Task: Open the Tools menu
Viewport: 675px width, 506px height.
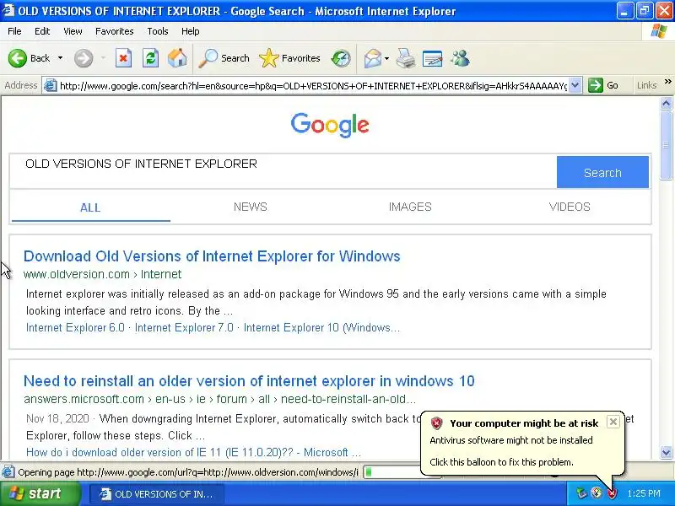Action: point(158,31)
